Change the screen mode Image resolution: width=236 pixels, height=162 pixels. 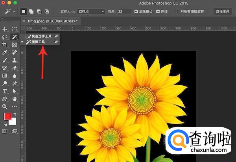15,131
